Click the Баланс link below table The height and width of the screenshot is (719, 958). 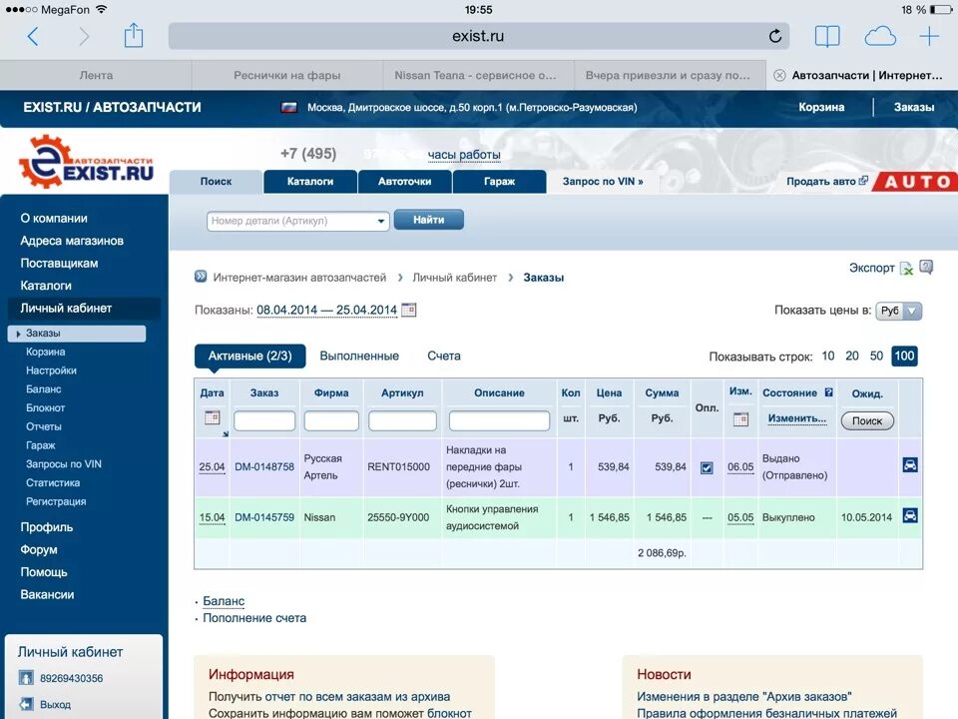click(x=224, y=601)
